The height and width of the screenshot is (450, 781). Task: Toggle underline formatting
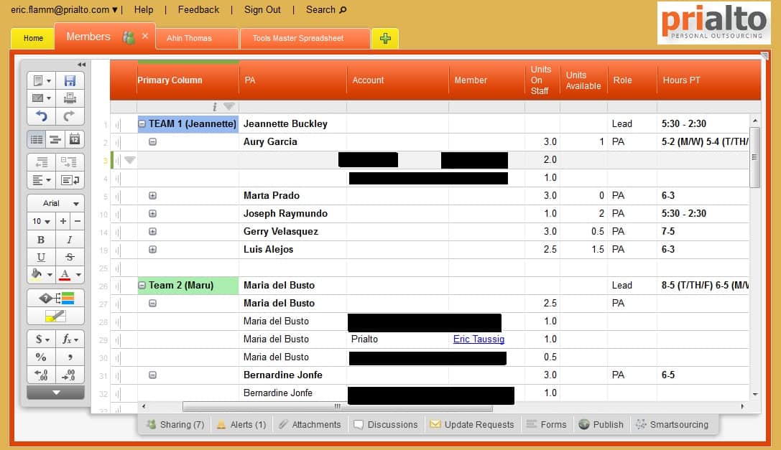pos(41,257)
